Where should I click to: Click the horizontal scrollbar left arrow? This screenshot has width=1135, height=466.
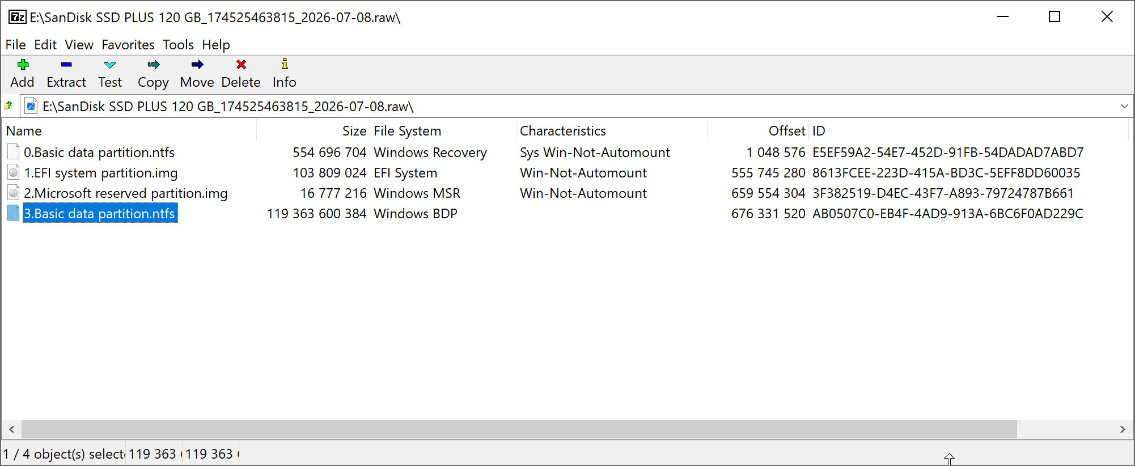11,429
